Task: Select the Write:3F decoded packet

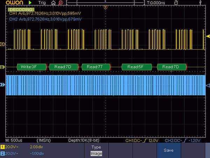Action: click(x=29, y=67)
